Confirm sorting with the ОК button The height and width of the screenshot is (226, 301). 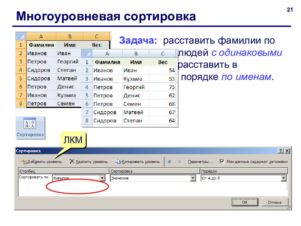point(245,202)
